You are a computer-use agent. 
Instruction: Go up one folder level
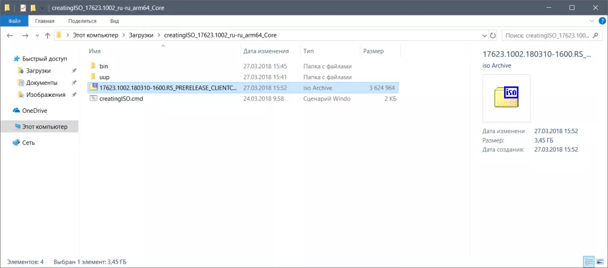[47, 35]
